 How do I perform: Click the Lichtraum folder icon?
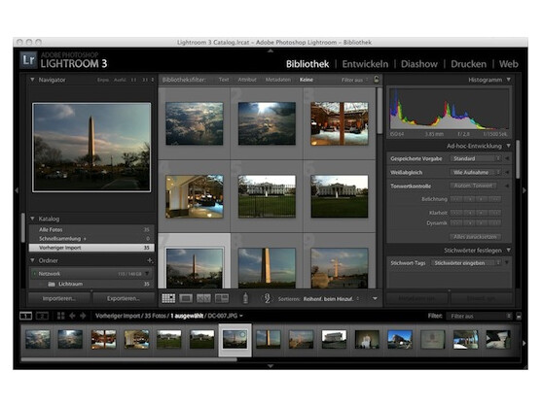[52, 285]
